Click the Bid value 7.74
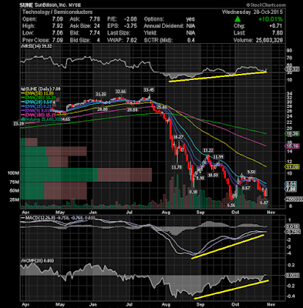The width and height of the screenshot is (303, 308). coord(94,33)
